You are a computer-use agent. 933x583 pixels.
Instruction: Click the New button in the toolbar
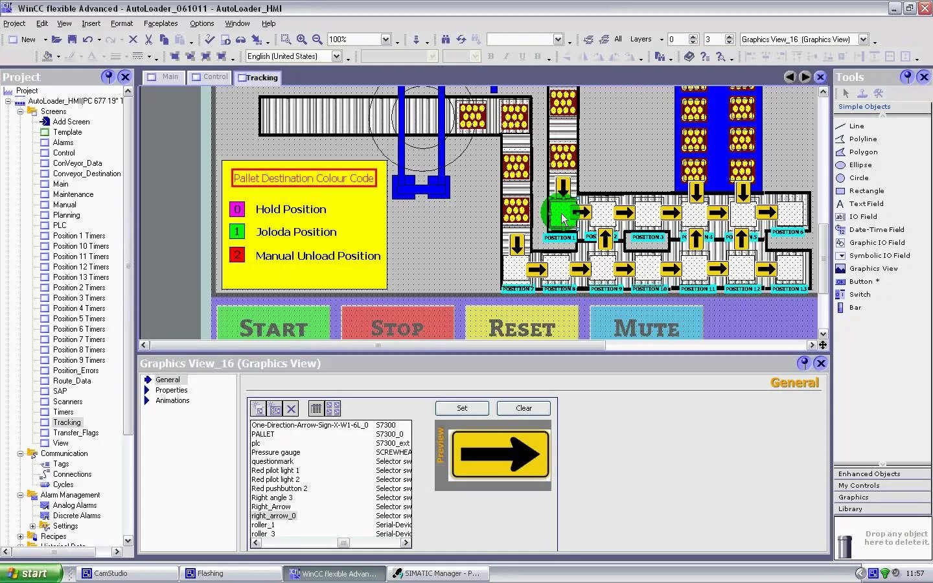22,40
